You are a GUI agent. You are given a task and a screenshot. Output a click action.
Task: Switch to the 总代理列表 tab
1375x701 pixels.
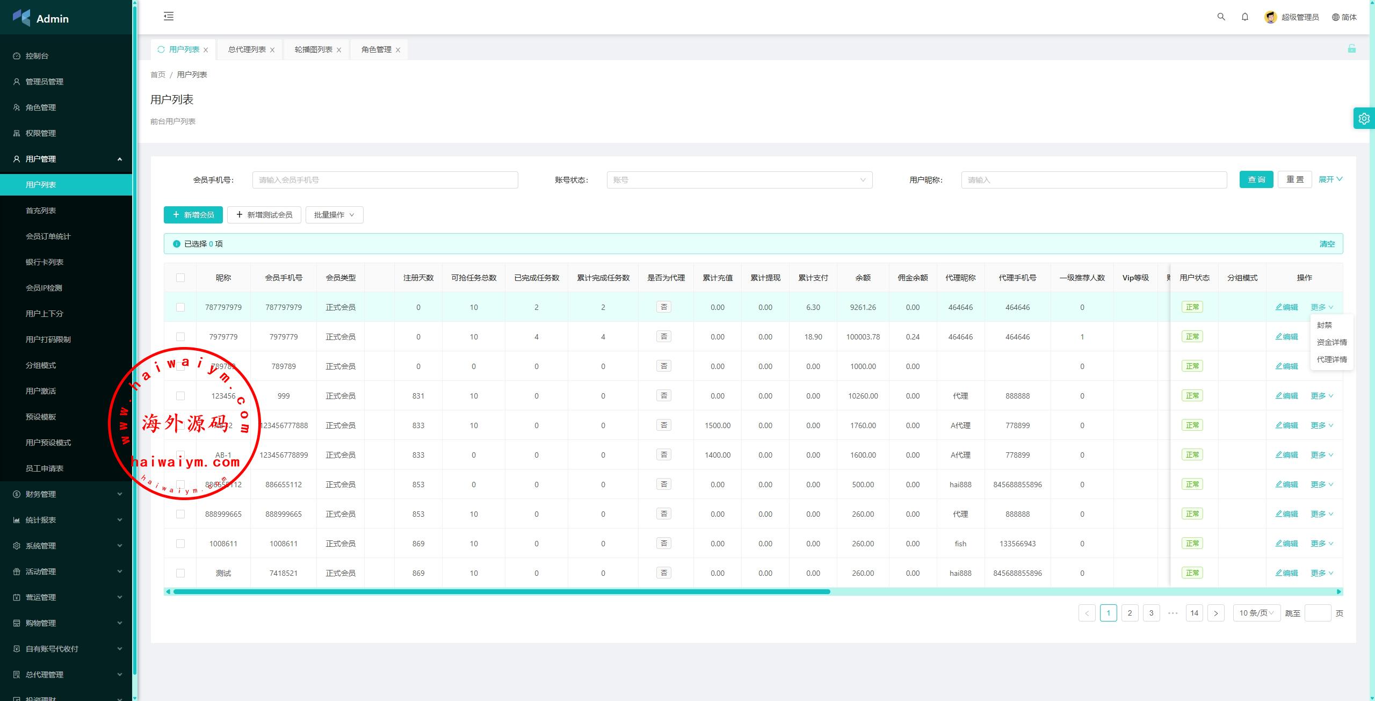point(247,49)
